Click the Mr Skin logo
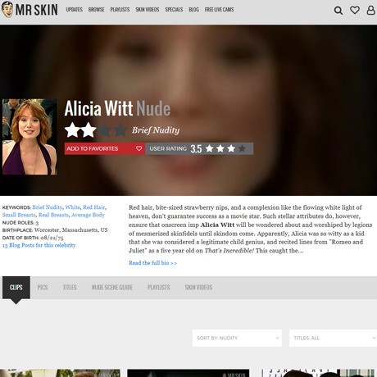 pos(30,10)
